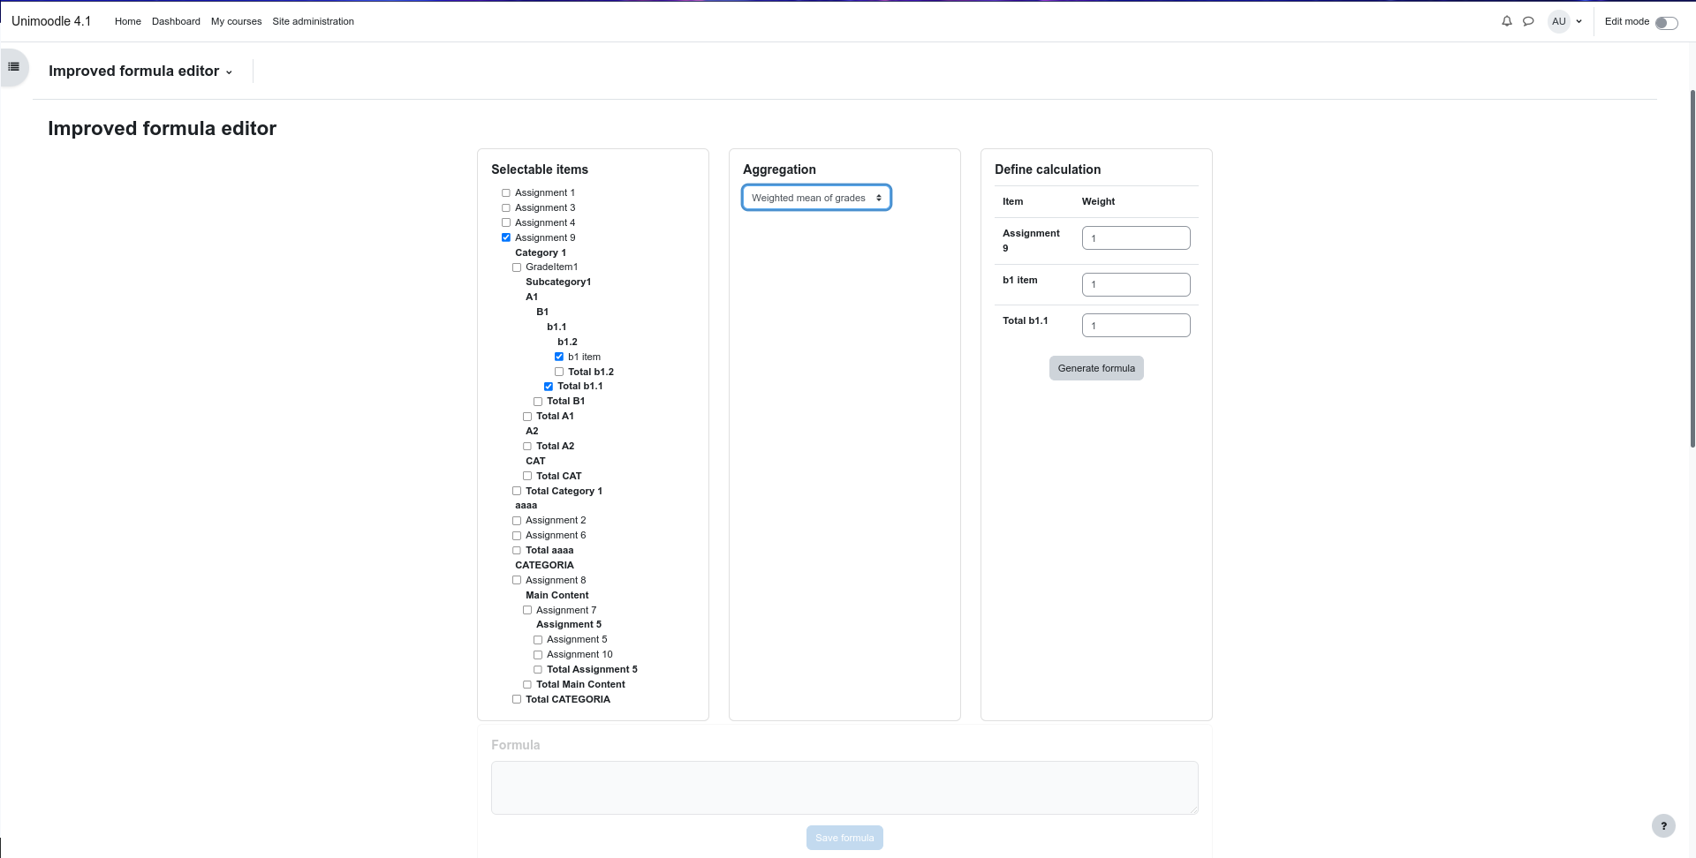The image size is (1696, 858).
Task: Click the Weight column header
Action: 1098,201
